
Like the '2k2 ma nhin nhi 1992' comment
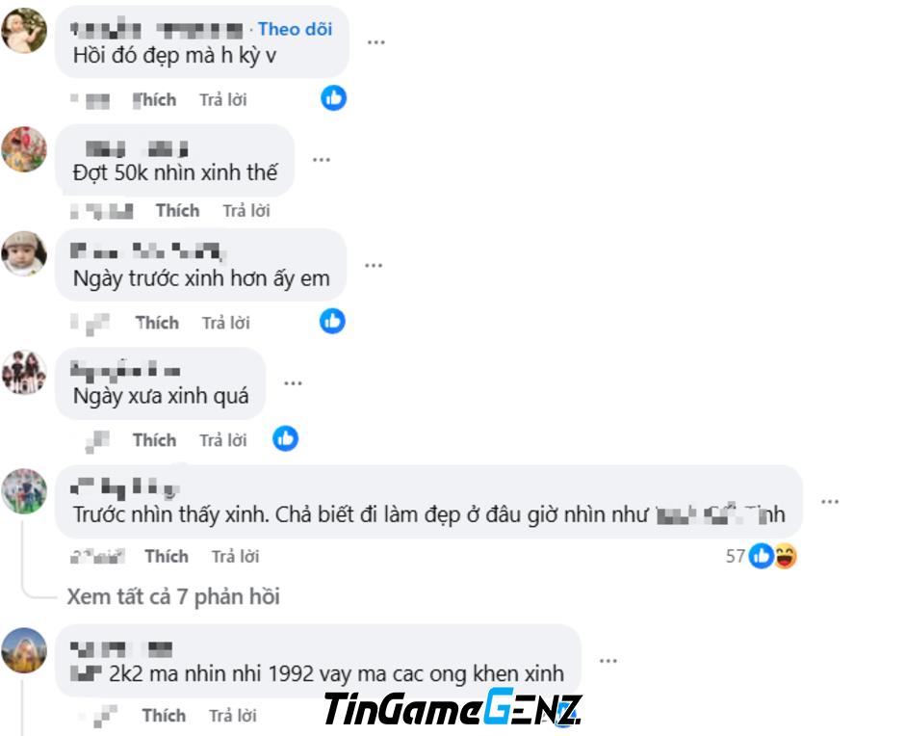tap(164, 716)
